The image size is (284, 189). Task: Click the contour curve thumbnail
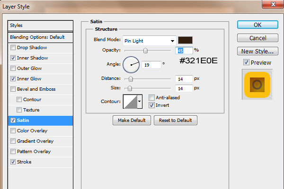click(130, 102)
